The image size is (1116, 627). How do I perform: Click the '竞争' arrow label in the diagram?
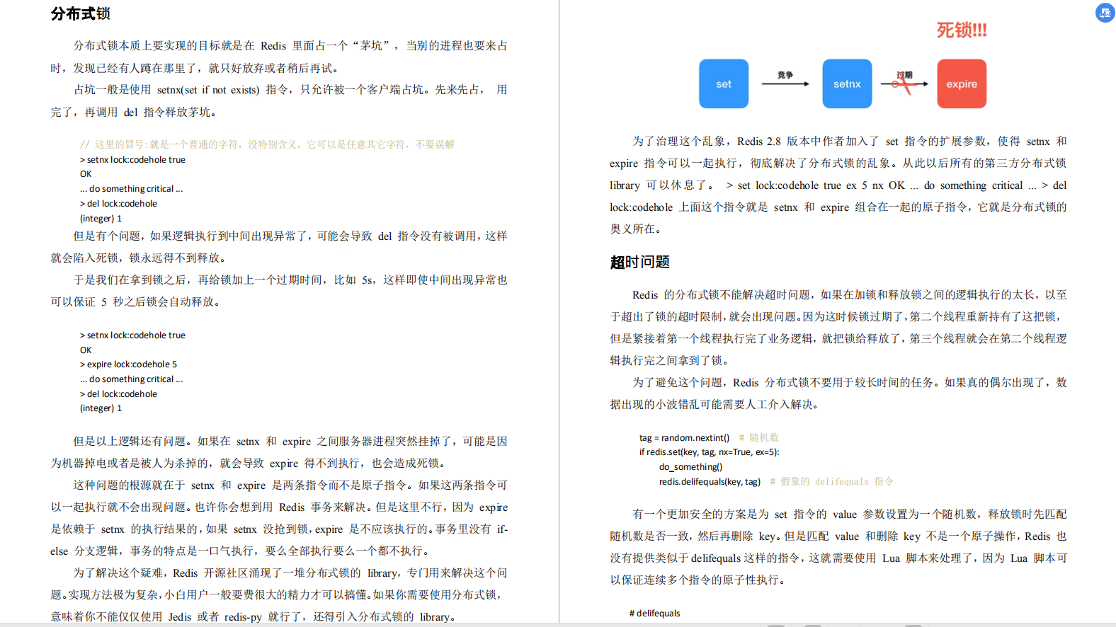pyautogui.click(x=785, y=74)
